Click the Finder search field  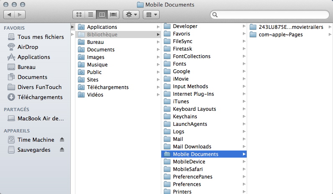pyautogui.click(x=269, y=15)
